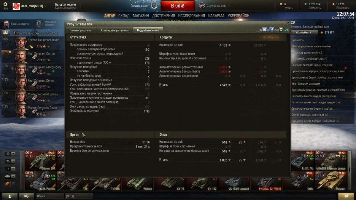The height and width of the screenshot is (200, 356).
Task: Select the Объект 704 tank in carousel
Action: coord(41,160)
